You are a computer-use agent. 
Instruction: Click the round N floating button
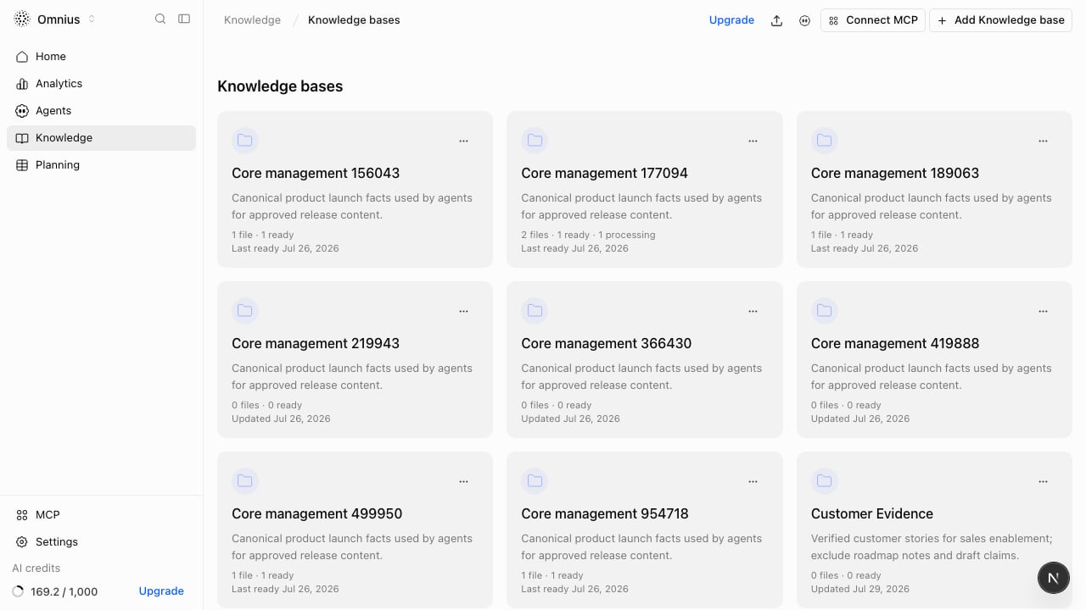coord(1053,578)
